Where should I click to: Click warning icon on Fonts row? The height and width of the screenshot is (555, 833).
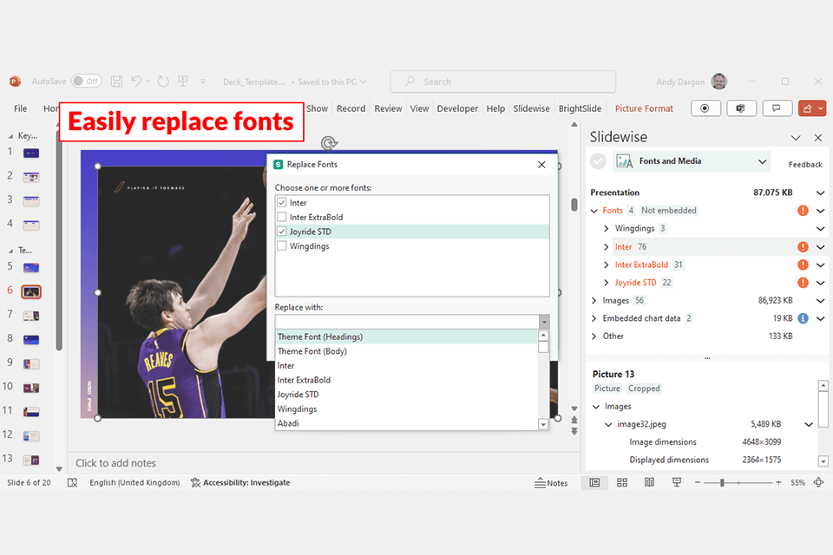pos(803,211)
